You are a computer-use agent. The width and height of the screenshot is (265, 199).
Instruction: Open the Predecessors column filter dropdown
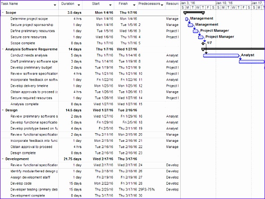[162, 5]
